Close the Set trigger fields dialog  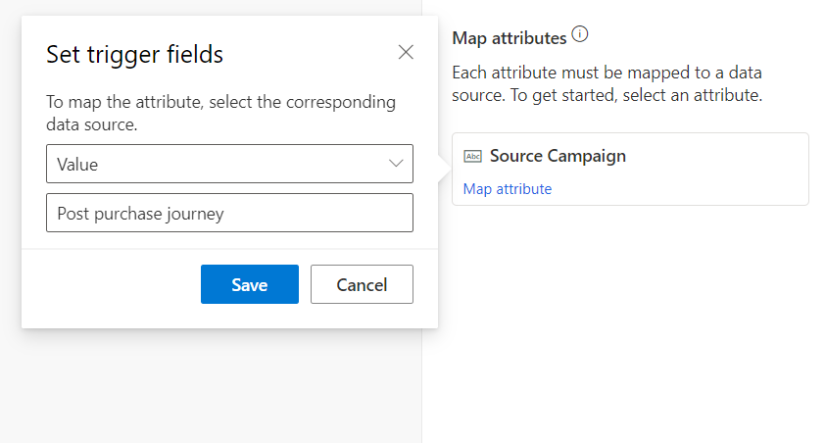click(406, 53)
